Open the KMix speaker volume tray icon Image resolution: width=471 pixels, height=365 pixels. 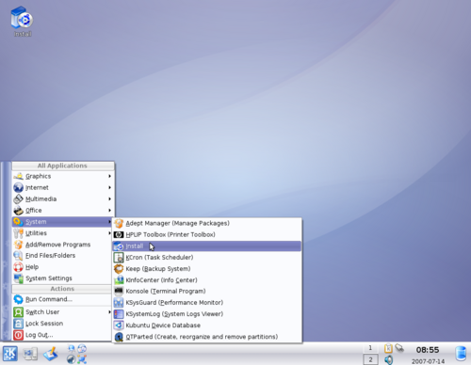click(x=388, y=359)
